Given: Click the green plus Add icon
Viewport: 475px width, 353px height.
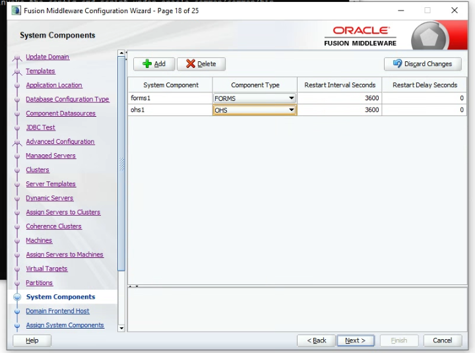Looking at the screenshot, I should [x=147, y=63].
